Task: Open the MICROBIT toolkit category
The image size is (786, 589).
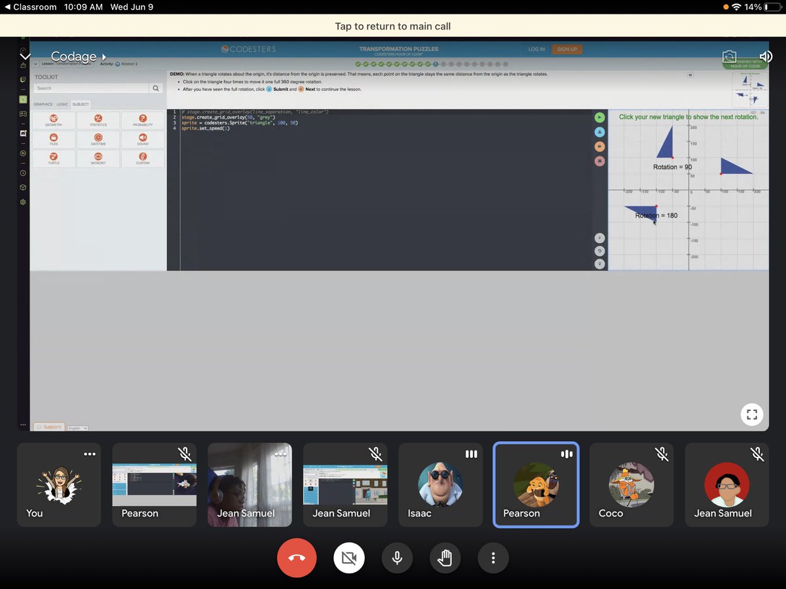Action: coord(98,158)
